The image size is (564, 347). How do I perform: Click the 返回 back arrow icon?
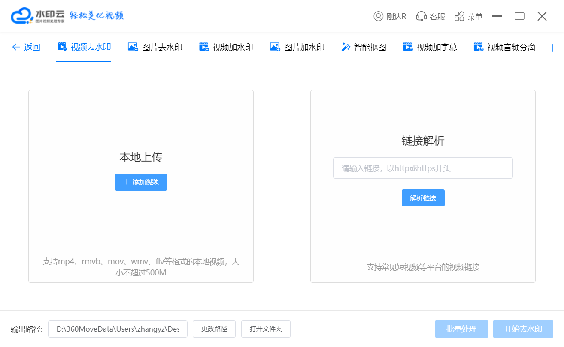coord(16,47)
